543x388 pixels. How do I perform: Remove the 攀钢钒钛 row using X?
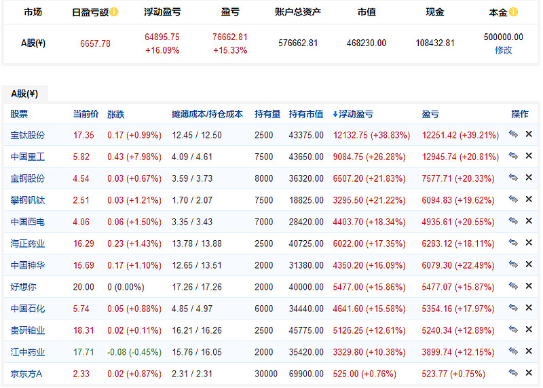529,199
